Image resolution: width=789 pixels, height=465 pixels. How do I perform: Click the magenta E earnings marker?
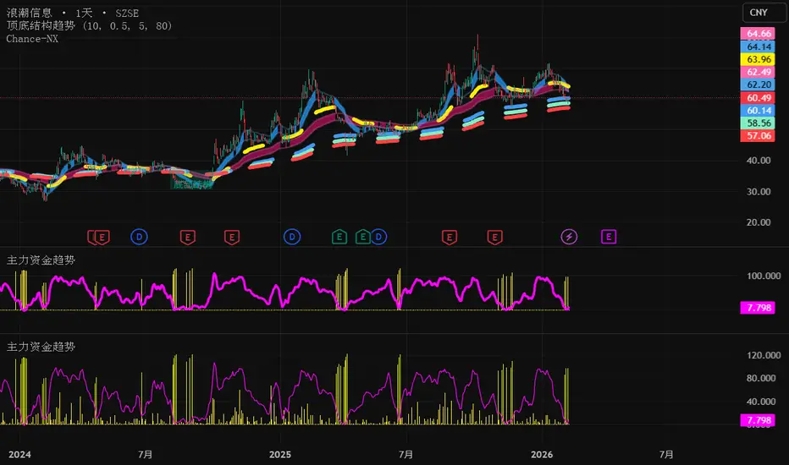(608, 236)
